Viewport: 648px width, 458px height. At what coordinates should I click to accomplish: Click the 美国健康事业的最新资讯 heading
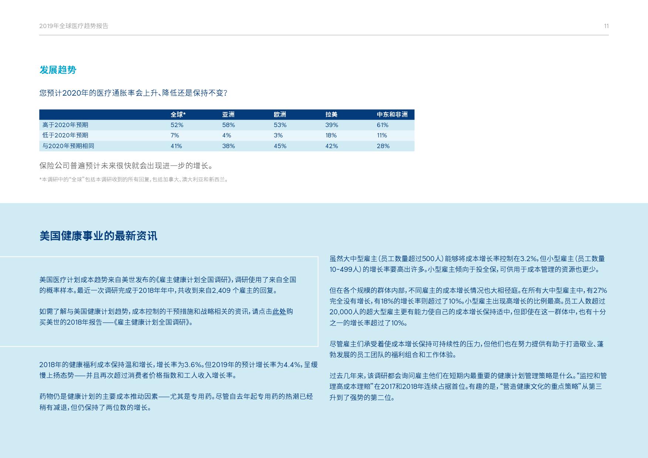98,236
